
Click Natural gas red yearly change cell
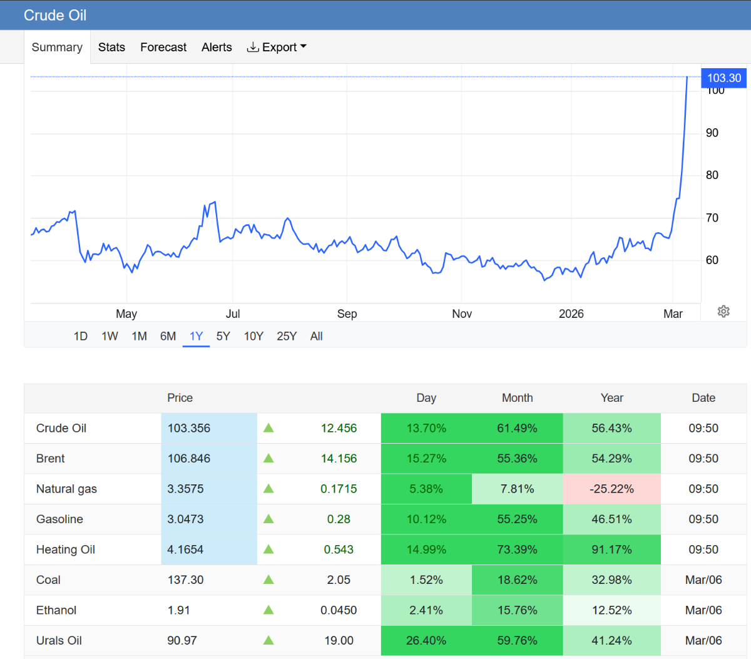tap(611, 489)
